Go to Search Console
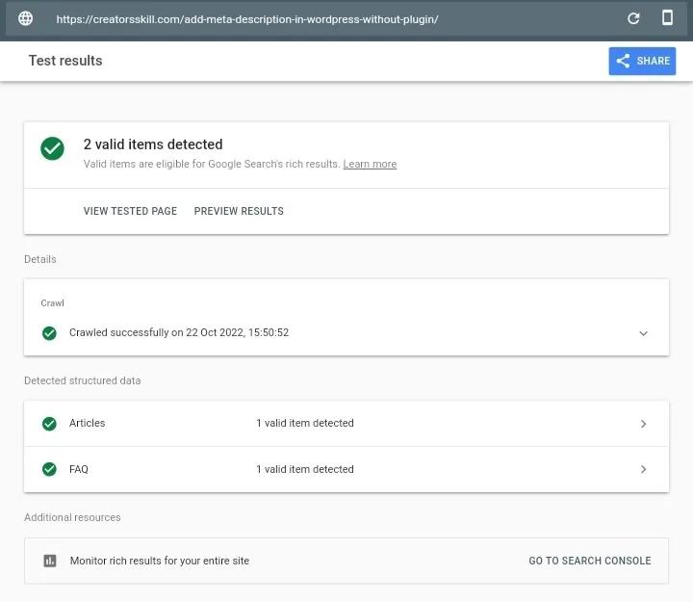 590,561
